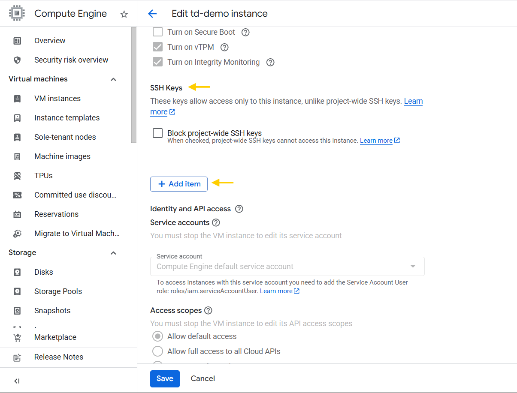Click help icon beside Identity and API access
This screenshot has height=393, width=517.
pos(239,209)
